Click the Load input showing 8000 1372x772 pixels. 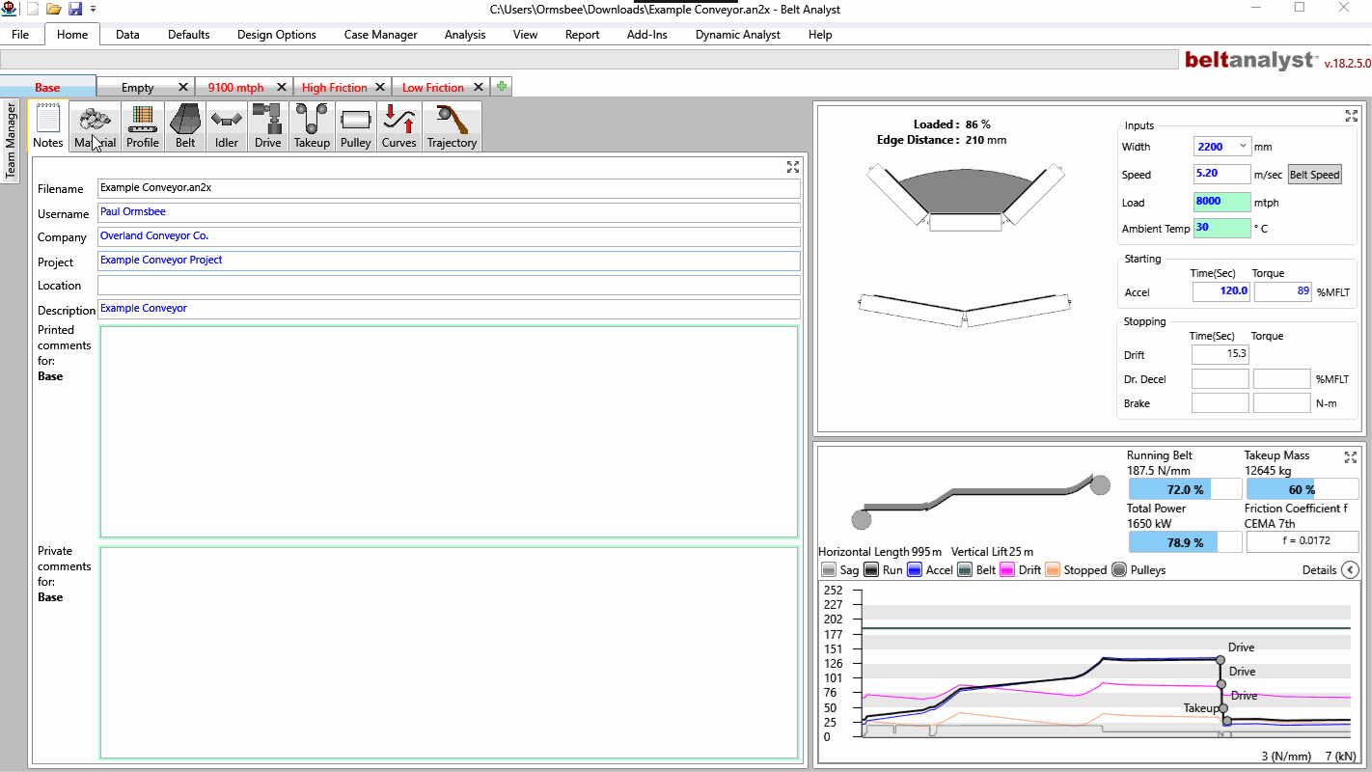pyautogui.click(x=1221, y=202)
